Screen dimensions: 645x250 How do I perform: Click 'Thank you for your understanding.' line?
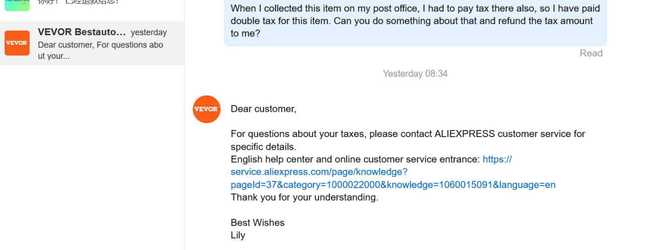point(304,197)
